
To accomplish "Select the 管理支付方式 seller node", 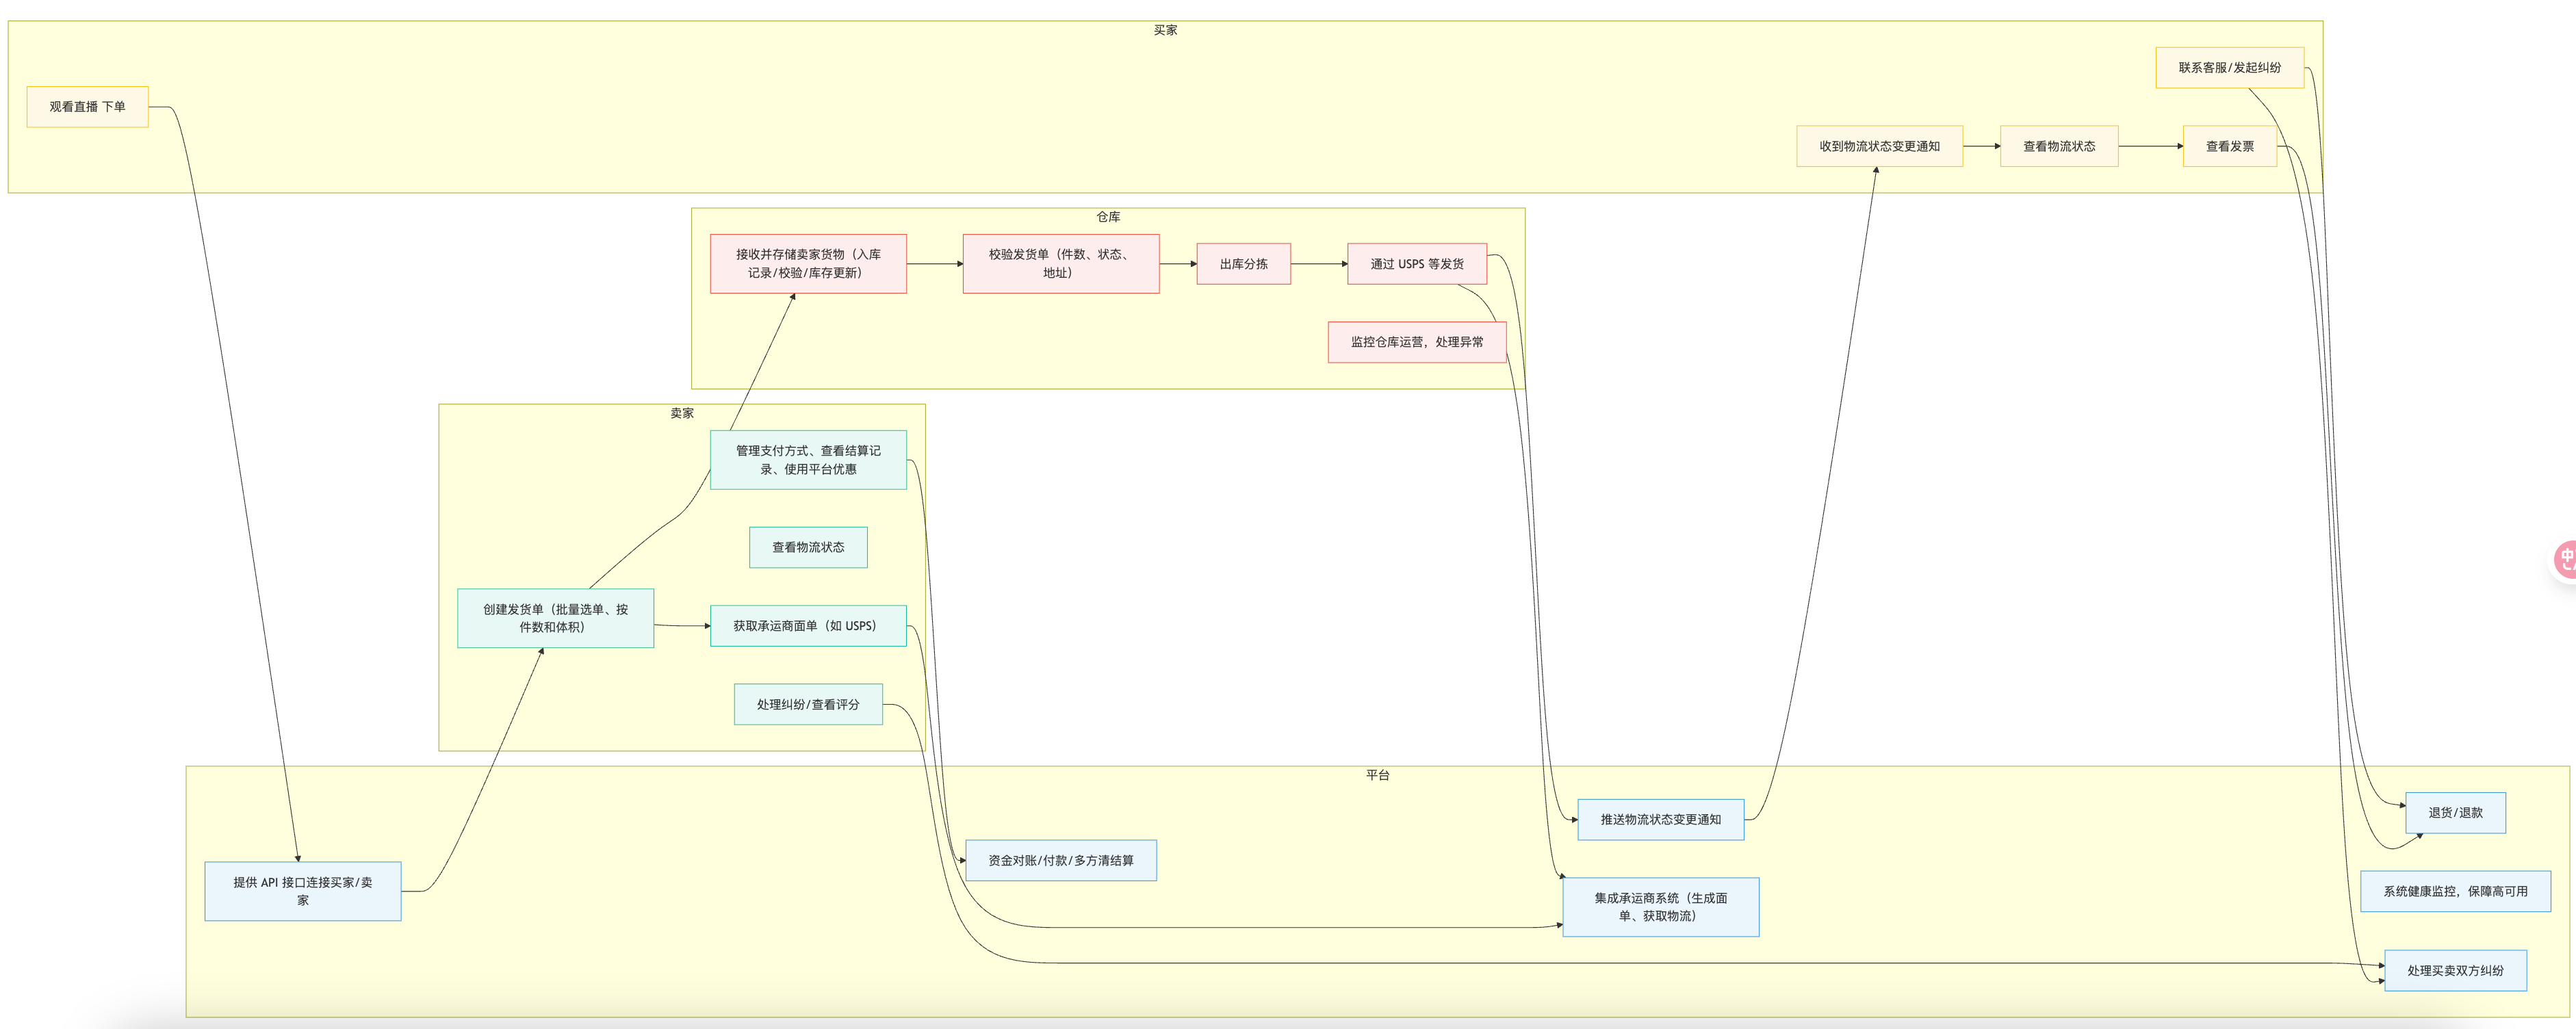I will point(808,460).
